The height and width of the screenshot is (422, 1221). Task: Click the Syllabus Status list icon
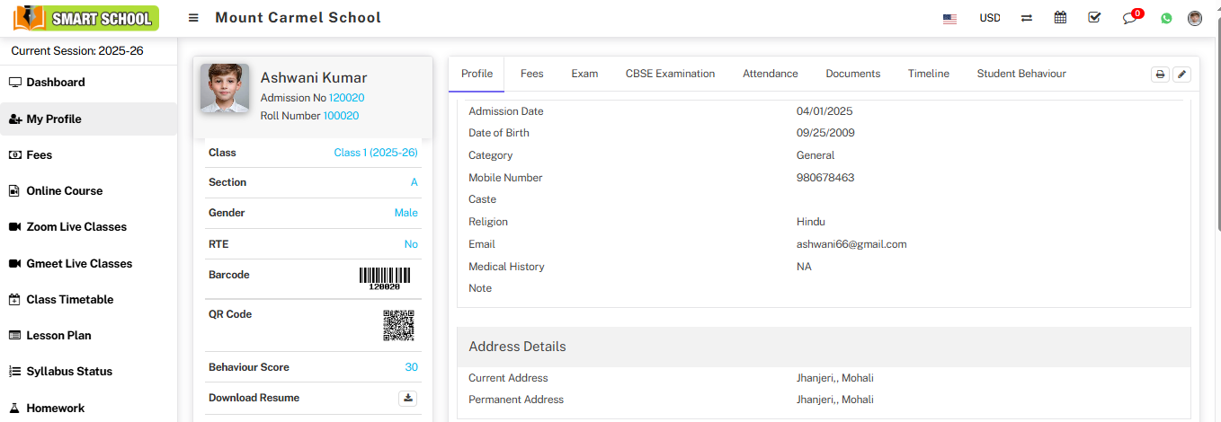pyautogui.click(x=14, y=371)
